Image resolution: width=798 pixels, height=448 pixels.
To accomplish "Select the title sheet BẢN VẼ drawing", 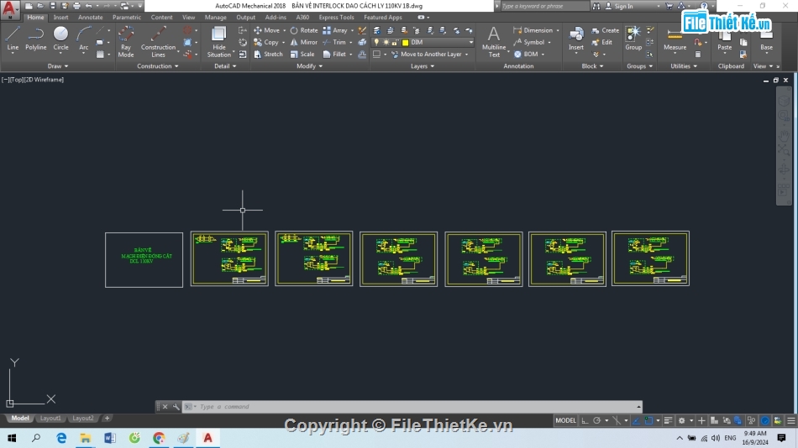I will pyautogui.click(x=144, y=260).
